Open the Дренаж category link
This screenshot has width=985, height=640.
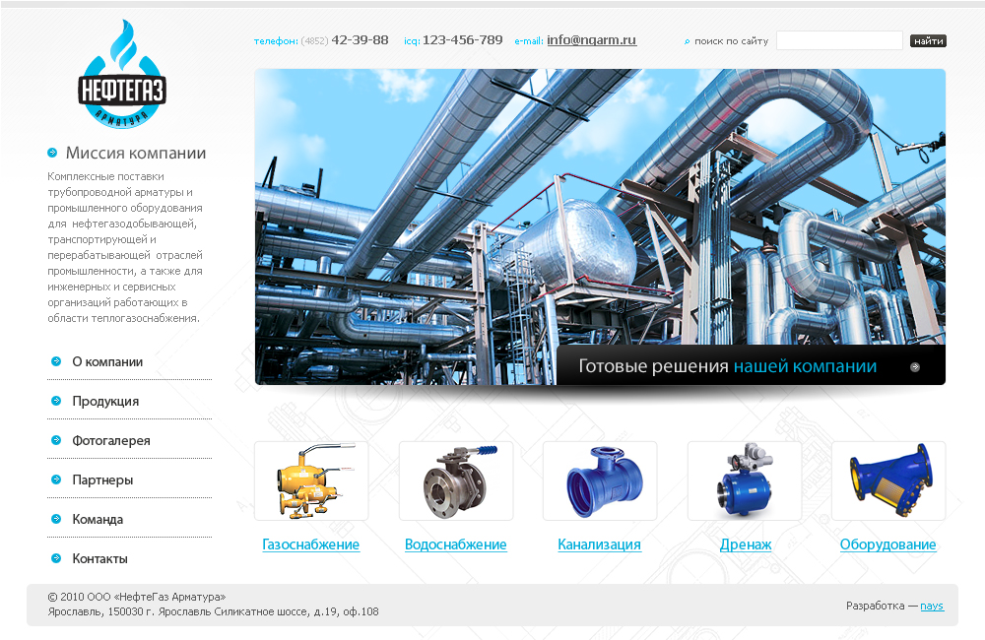pyautogui.click(x=746, y=544)
